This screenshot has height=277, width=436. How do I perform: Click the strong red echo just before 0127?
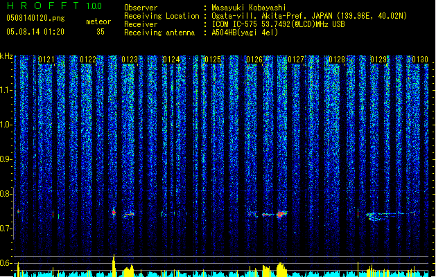281,214
